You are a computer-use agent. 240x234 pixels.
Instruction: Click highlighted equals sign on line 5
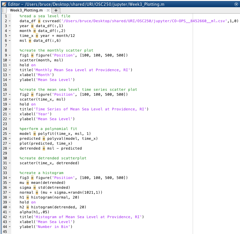37,36
